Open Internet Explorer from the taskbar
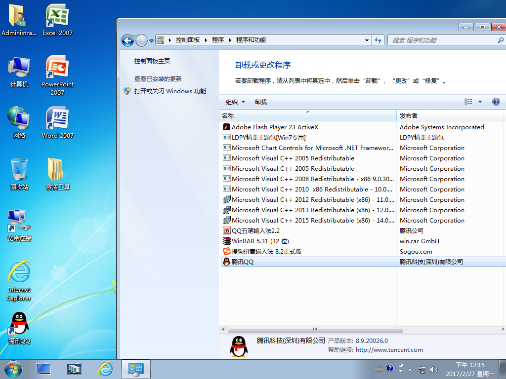 point(105,369)
